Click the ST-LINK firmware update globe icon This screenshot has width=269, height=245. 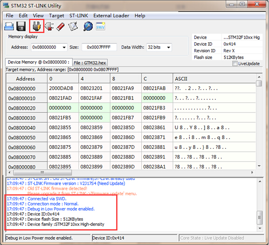point(88,27)
